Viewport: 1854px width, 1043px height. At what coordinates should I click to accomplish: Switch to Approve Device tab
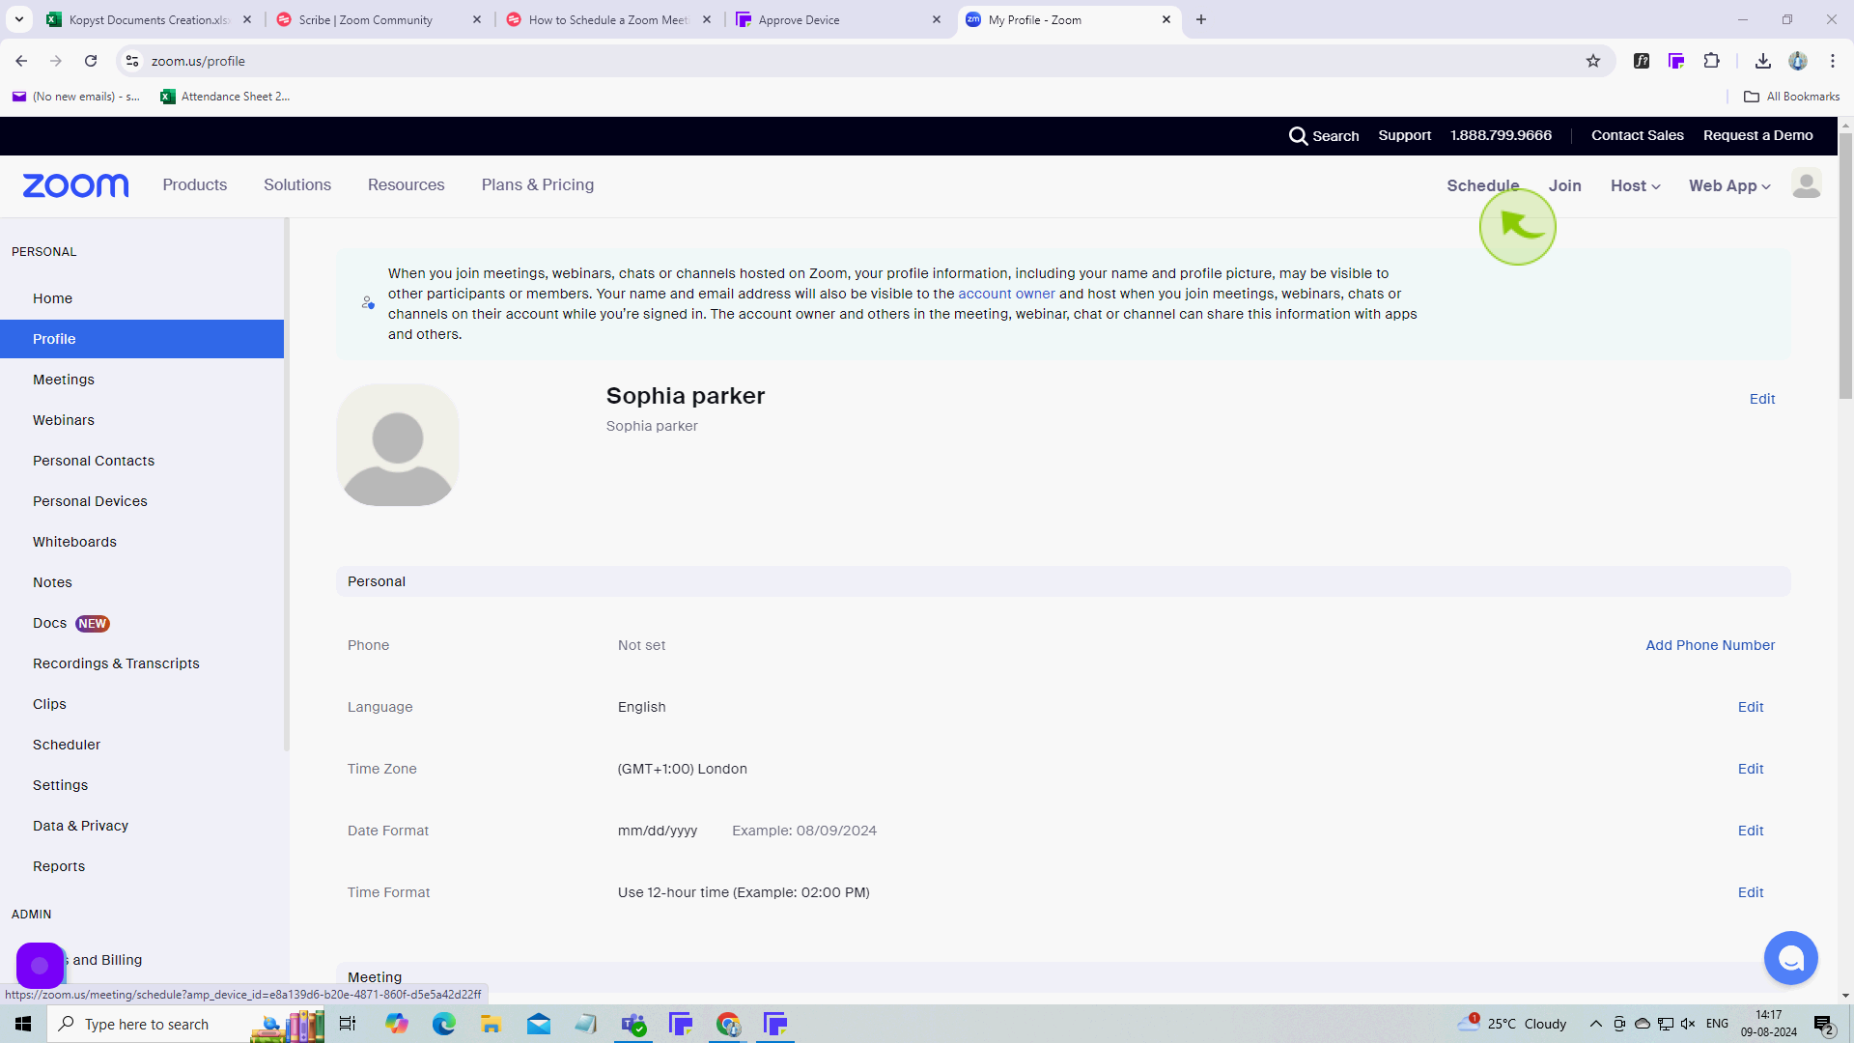[838, 19]
